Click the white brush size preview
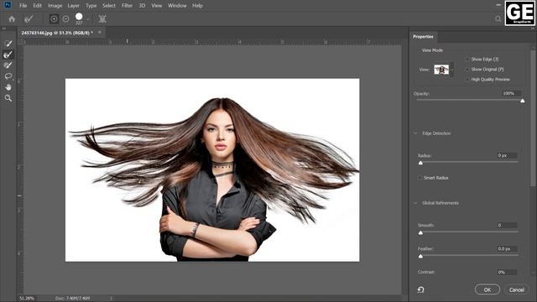 coord(79,17)
